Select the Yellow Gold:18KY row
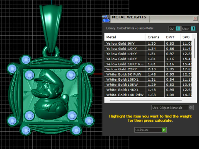 click(148, 59)
